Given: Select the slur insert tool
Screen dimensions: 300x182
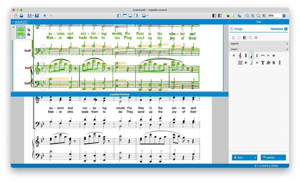Looking at the screenshot, I should (x=262, y=56).
